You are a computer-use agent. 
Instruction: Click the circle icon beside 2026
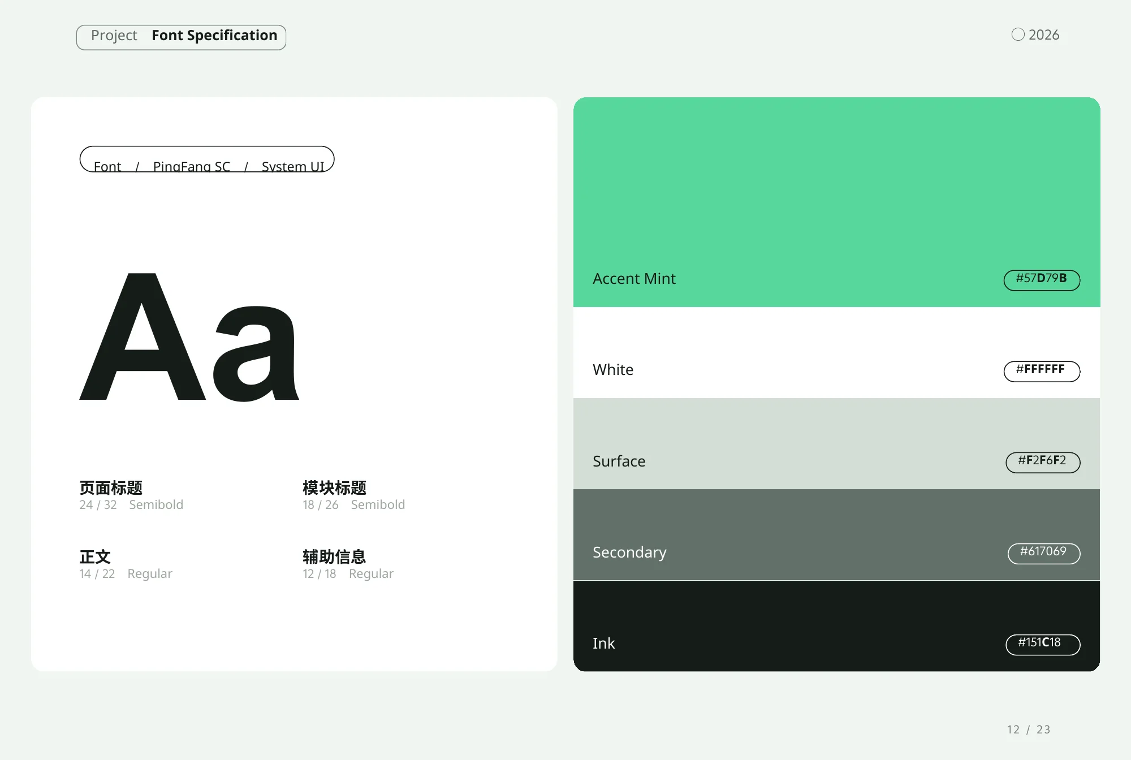pos(1018,34)
